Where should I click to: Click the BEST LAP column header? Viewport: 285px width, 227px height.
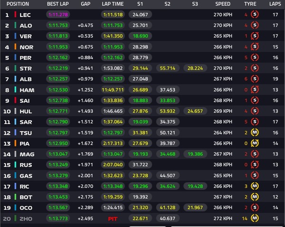[x=58, y=4]
